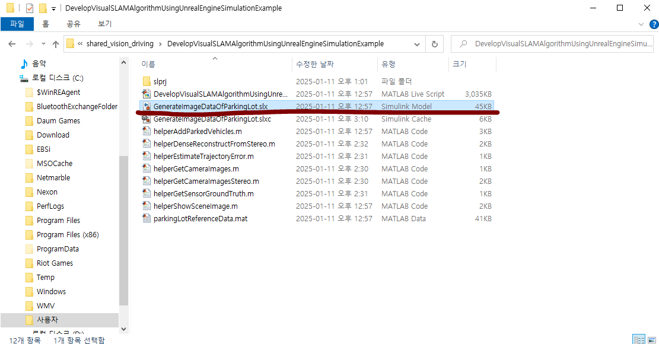
Task: Expand the address bar history dropdown
Action: (x=417, y=44)
